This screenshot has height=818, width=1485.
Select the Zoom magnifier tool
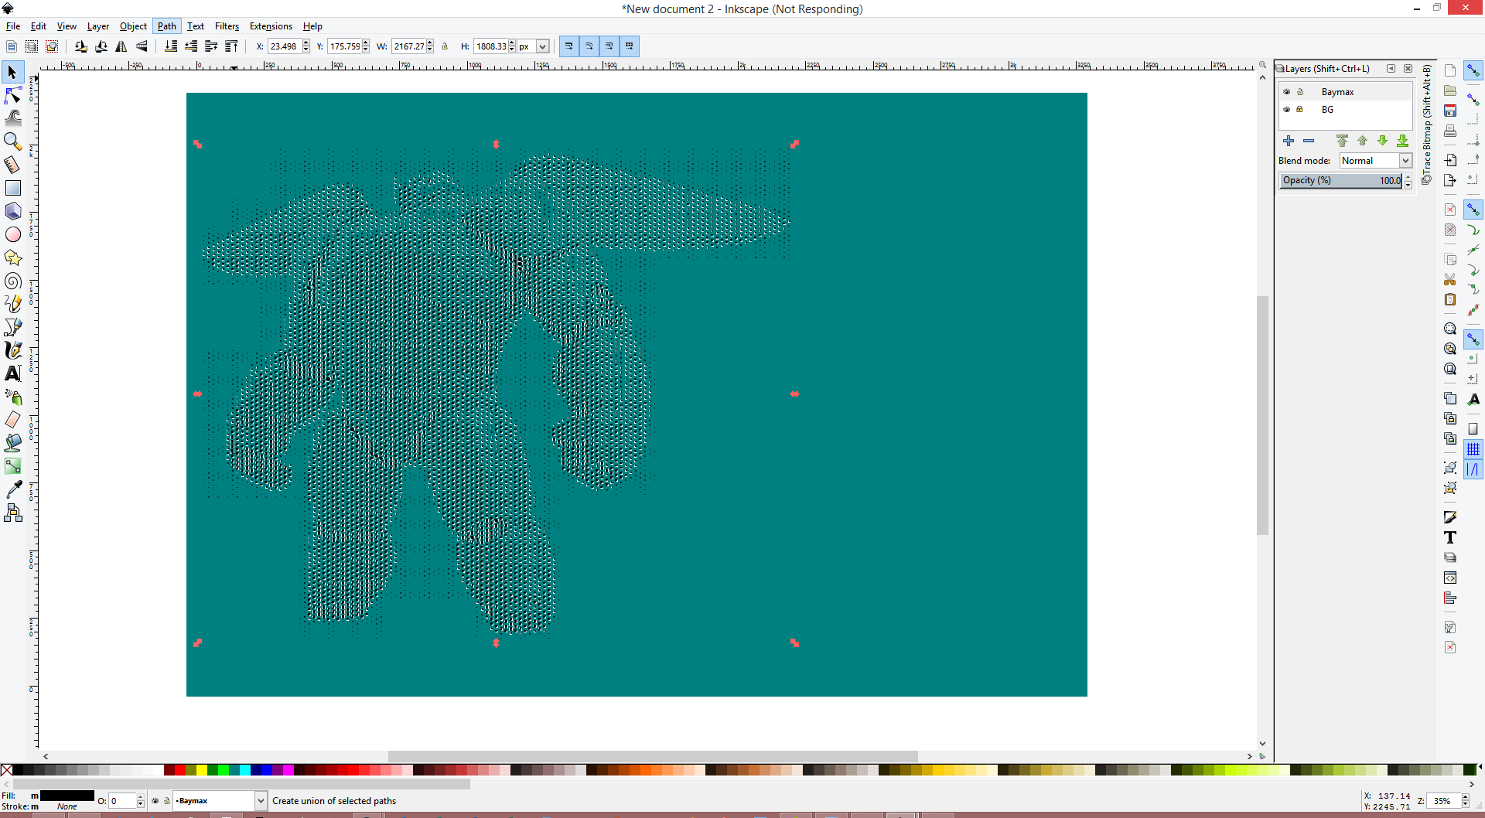(13, 141)
